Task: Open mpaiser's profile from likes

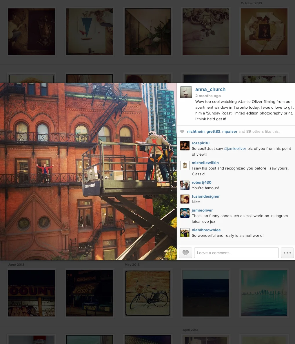Action: pos(230,131)
